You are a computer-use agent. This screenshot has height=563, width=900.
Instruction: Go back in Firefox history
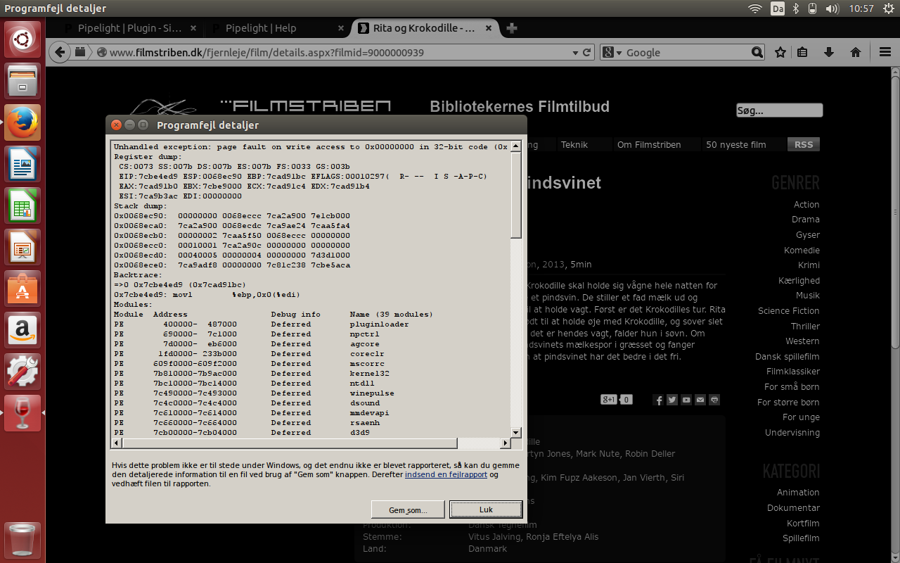coord(60,52)
